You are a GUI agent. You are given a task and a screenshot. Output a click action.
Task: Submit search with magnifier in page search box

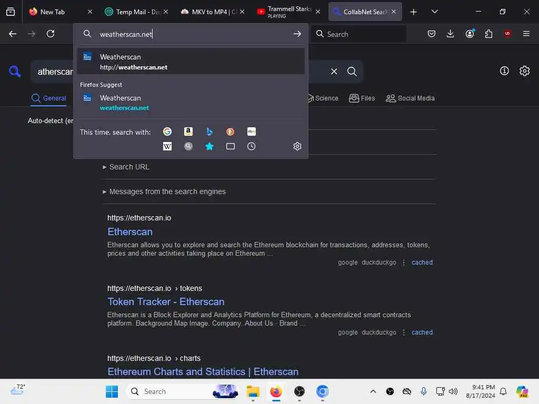coord(352,72)
